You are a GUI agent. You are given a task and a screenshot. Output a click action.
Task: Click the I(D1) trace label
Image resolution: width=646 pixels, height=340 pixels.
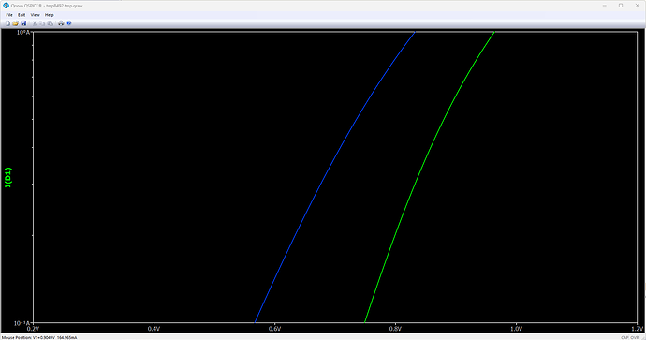click(x=7, y=178)
